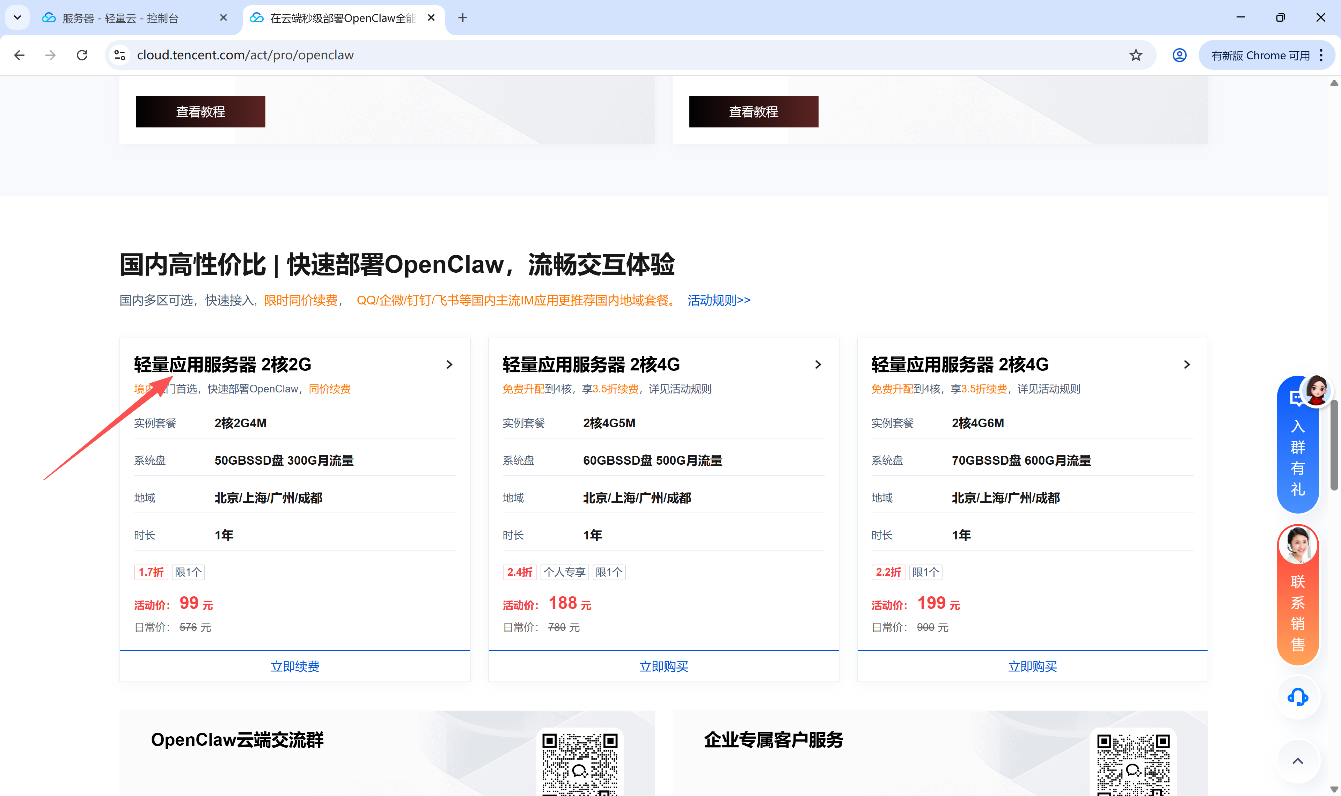Reload the page with refresh icon

[x=82, y=55]
